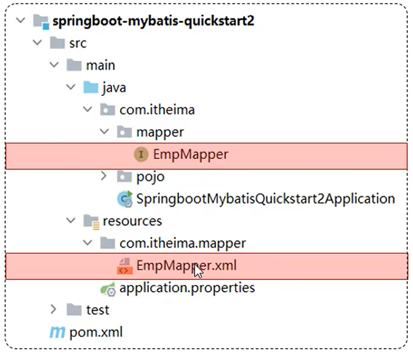
Task: Click the pojo package icon
Action: tap(125, 177)
